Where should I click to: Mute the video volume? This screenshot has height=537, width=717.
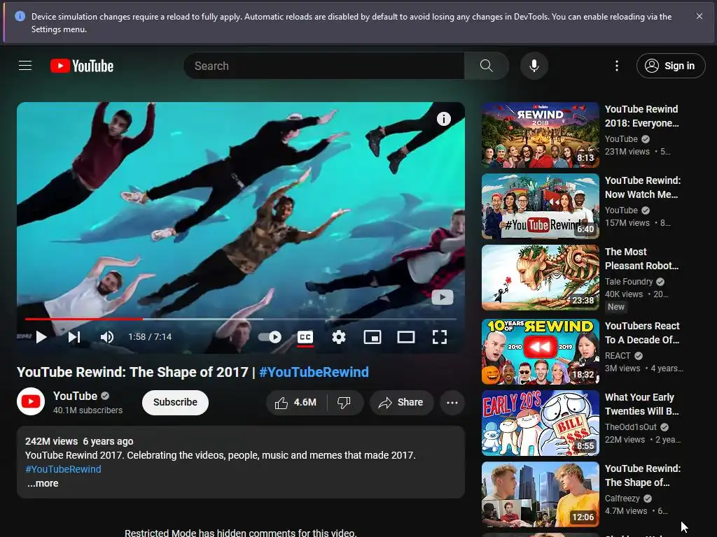point(107,337)
